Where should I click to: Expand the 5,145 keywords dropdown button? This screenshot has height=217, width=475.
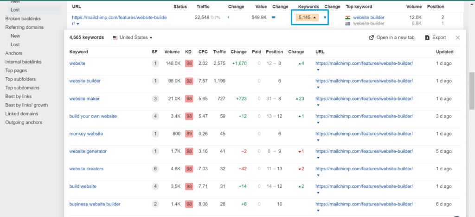pyautogui.click(x=308, y=18)
